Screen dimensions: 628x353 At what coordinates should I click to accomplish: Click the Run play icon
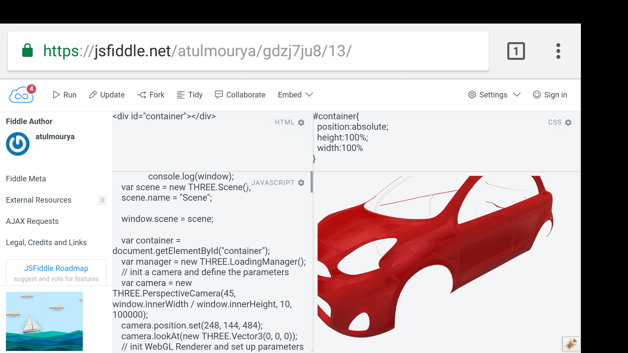coord(56,95)
